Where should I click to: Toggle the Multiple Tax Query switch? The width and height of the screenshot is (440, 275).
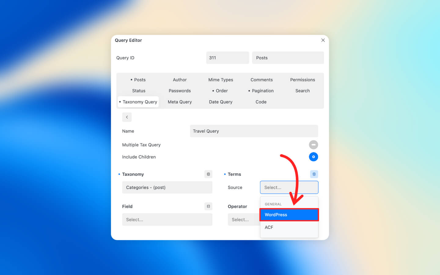(x=313, y=145)
